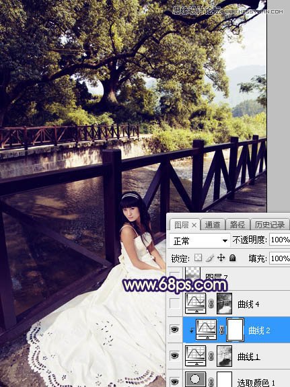Click 曲线 1 curves adjustment icon

click(x=196, y=355)
